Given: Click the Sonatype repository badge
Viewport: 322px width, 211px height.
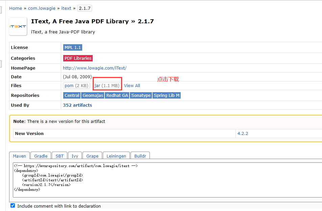Looking at the screenshot, I should [141, 95].
